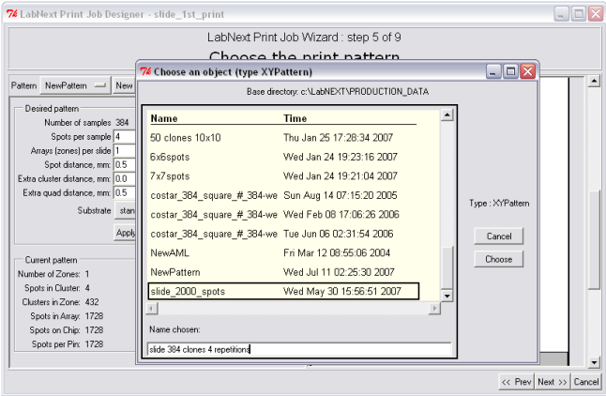Click list horizontal scroll left arrow

[x=152, y=308]
